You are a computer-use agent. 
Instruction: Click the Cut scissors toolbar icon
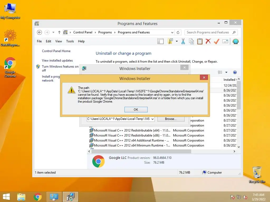[x=183, y=41]
